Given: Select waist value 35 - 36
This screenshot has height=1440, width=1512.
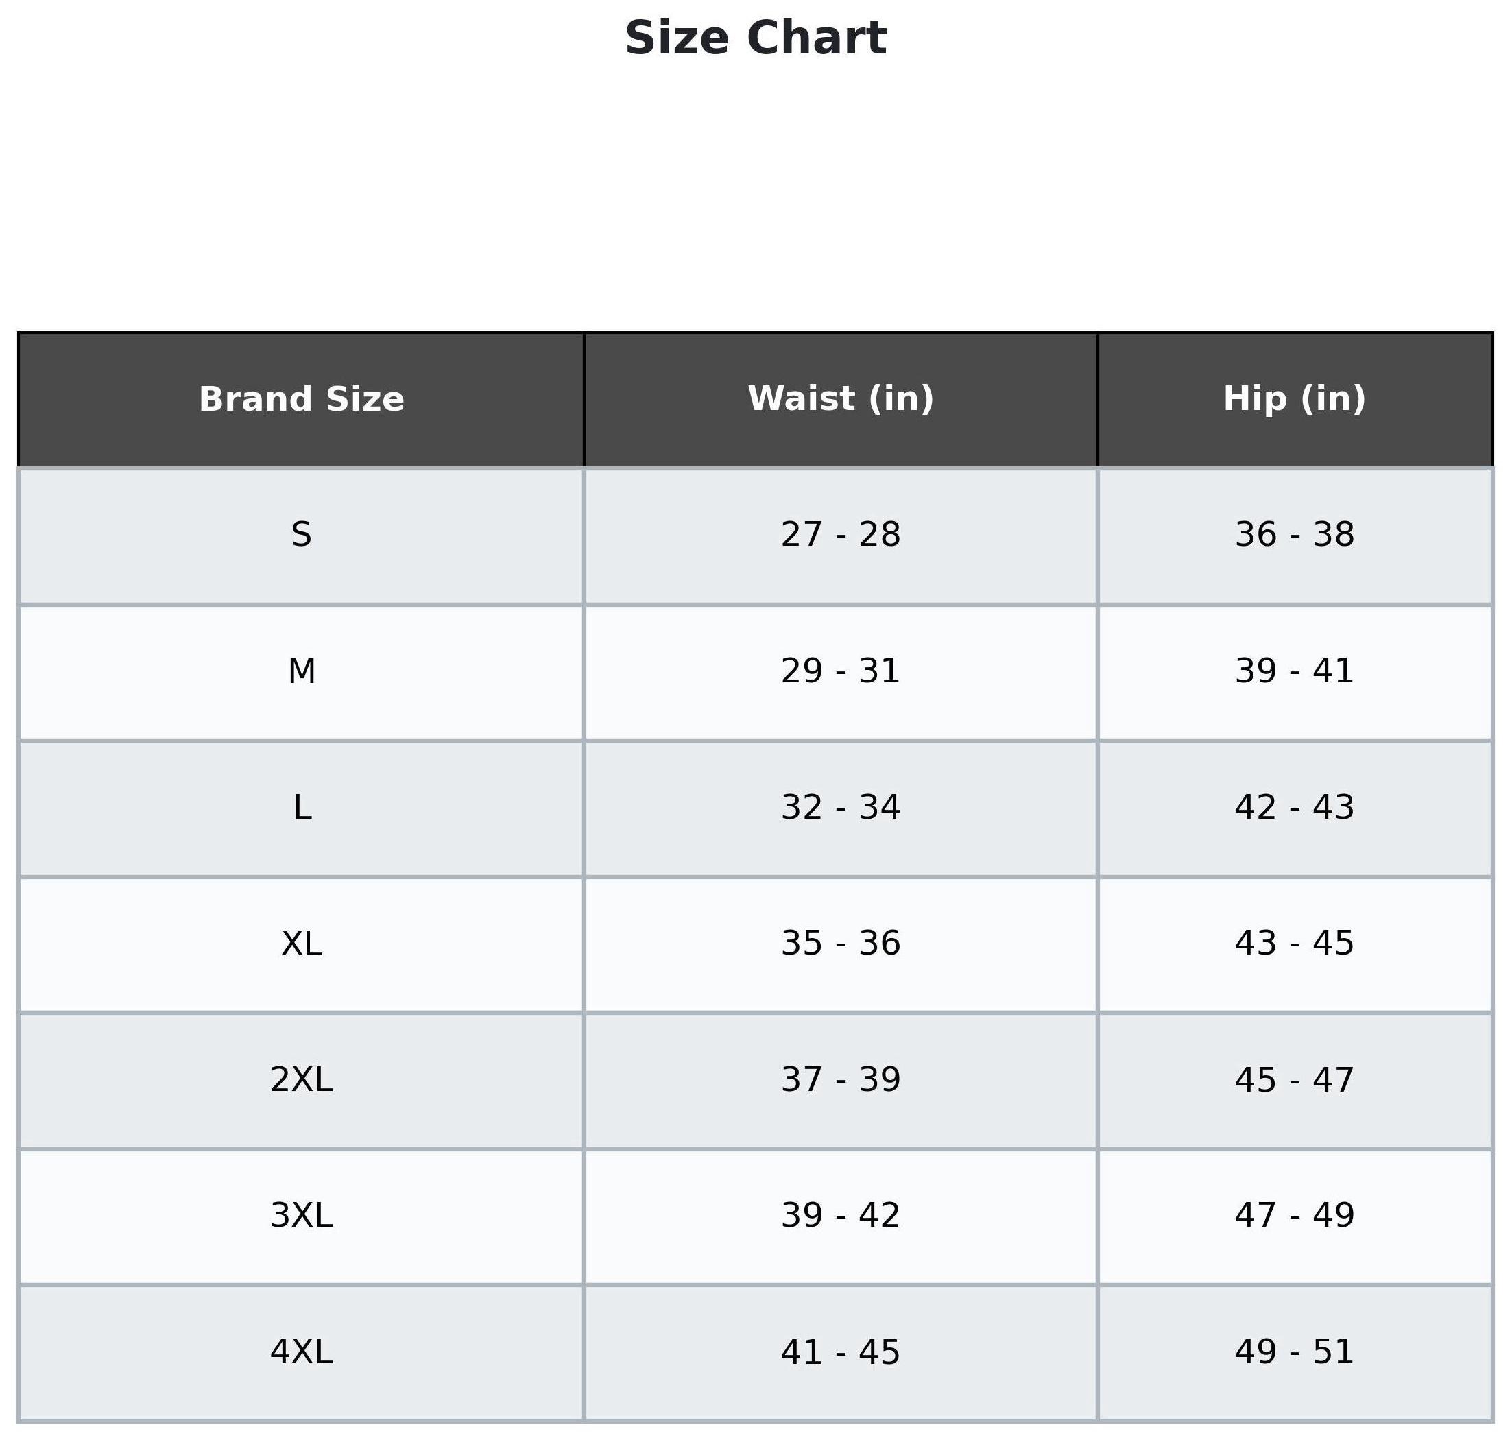Looking at the screenshot, I should [841, 944].
